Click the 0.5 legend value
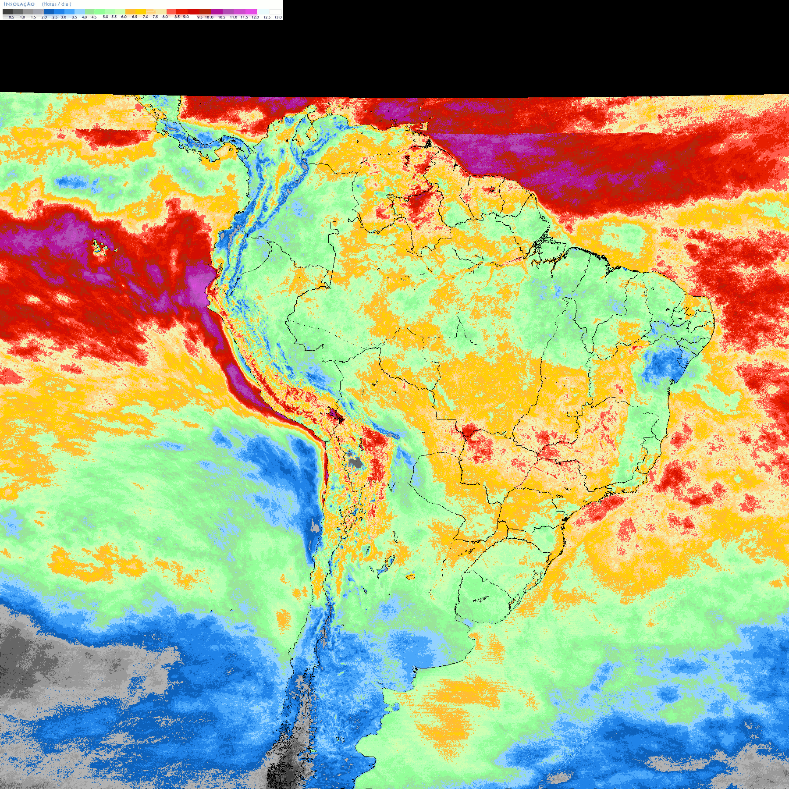Screen dimensions: 789x789 [11, 17]
